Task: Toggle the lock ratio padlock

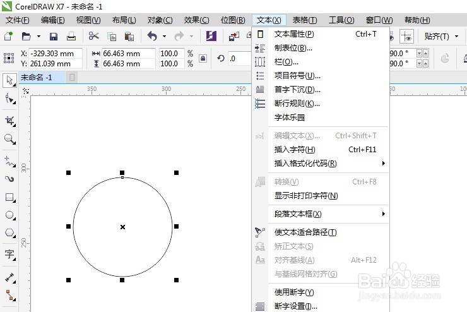Action: pyautogui.click(x=203, y=58)
